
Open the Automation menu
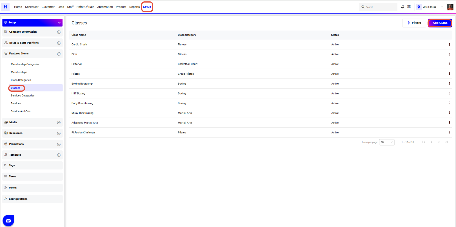click(105, 7)
